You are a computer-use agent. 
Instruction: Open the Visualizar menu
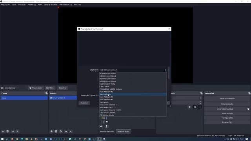coord(22,5)
